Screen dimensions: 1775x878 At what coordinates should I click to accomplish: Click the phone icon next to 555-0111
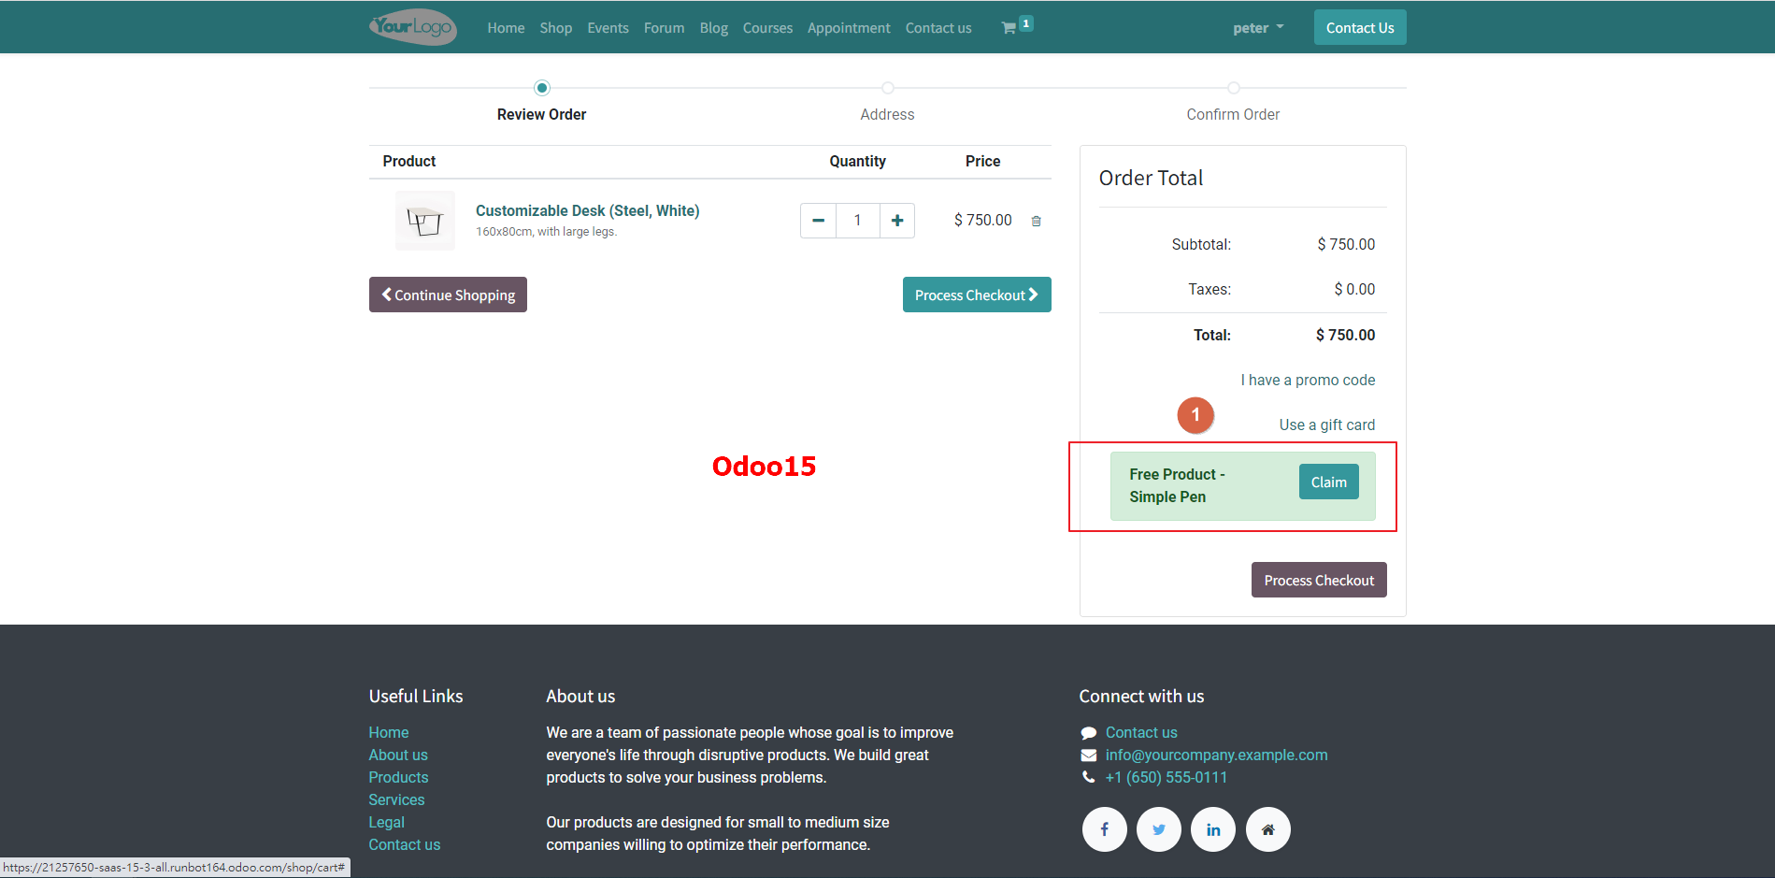click(x=1088, y=777)
